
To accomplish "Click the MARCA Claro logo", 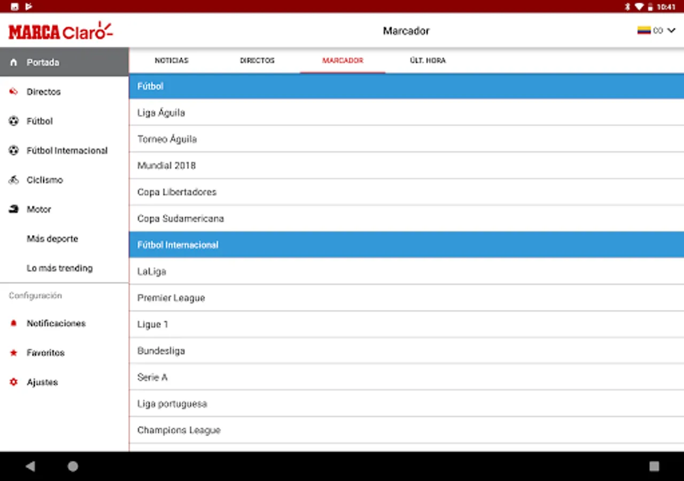I will coord(61,31).
